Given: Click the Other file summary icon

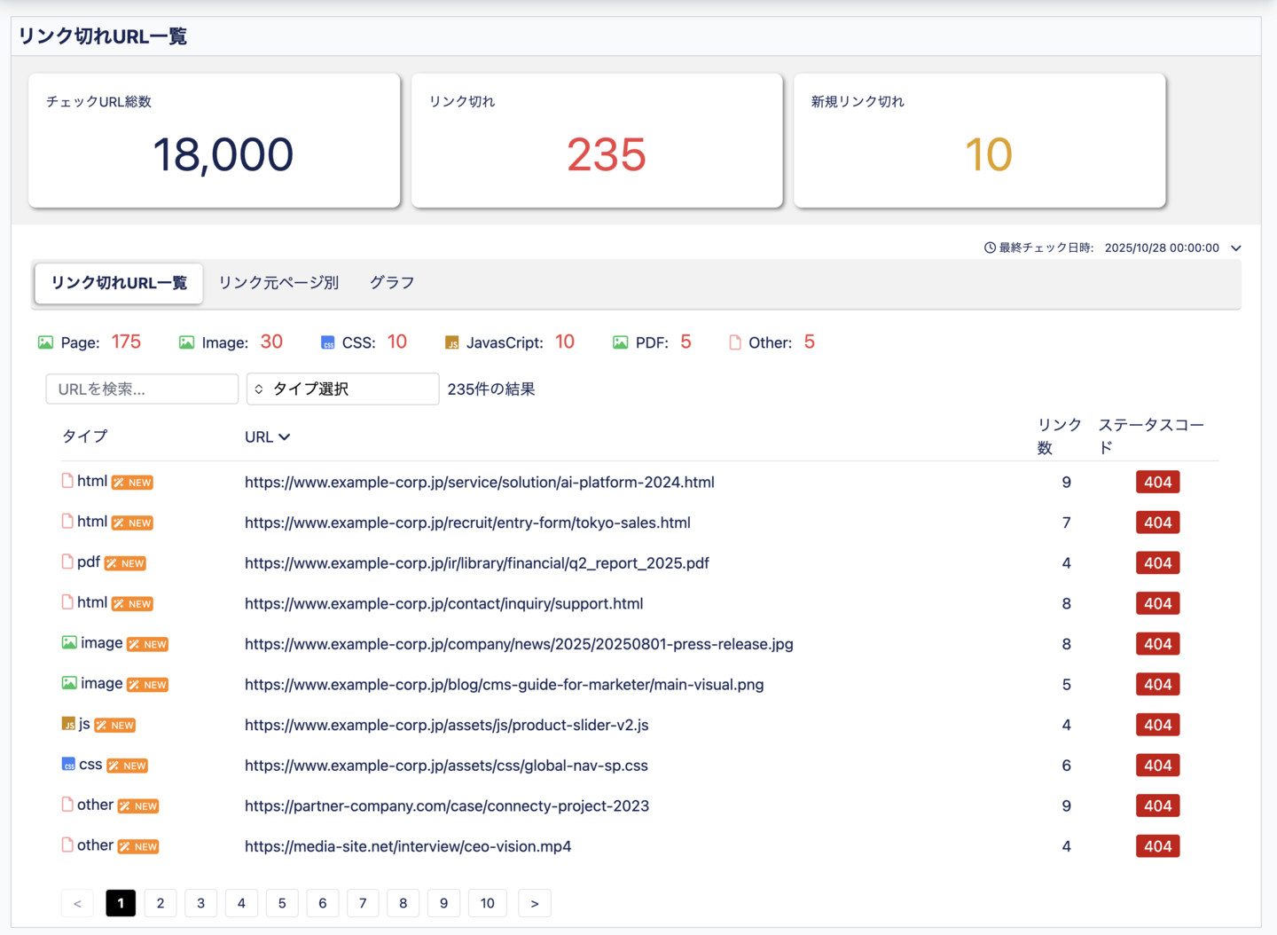Looking at the screenshot, I should (x=734, y=342).
